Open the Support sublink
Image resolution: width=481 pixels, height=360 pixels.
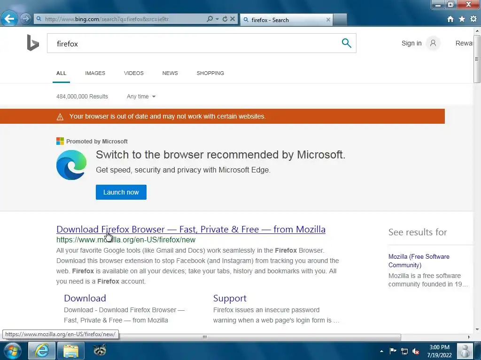(x=230, y=298)
